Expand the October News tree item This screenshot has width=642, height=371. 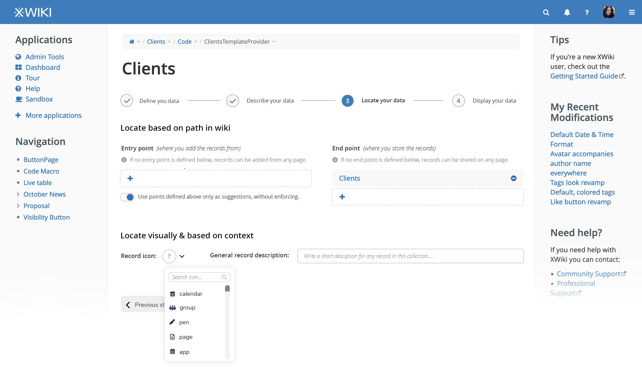[18, 194]
